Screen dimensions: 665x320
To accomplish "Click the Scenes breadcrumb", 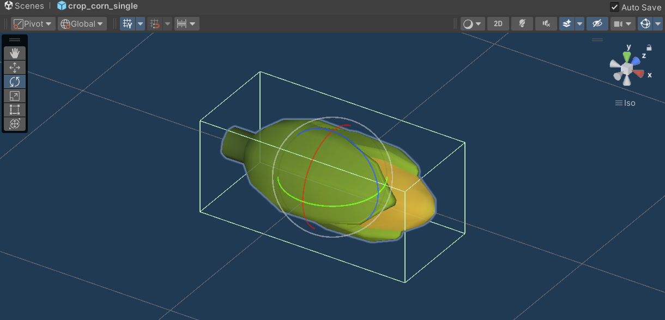I will 25,7.
